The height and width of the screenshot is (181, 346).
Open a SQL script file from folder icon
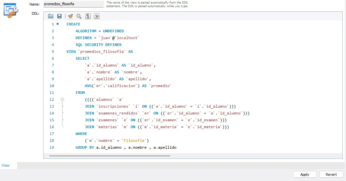[x=50, y=16]
